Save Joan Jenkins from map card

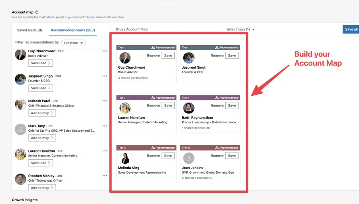232,156
